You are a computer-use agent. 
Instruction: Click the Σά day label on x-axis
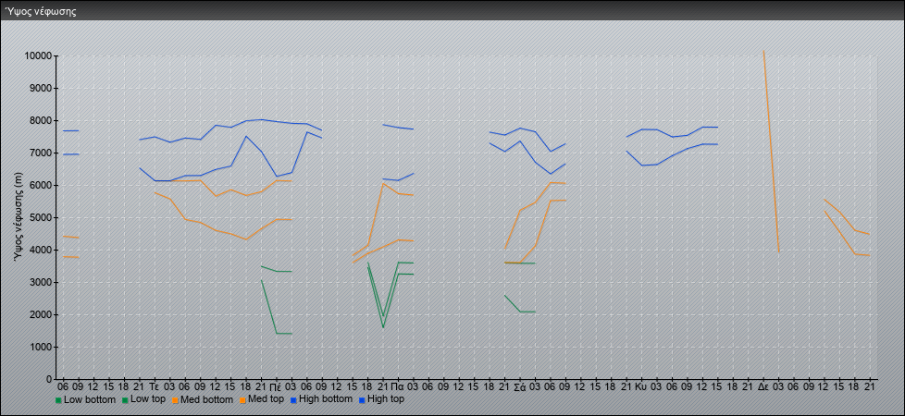(519, 386)
